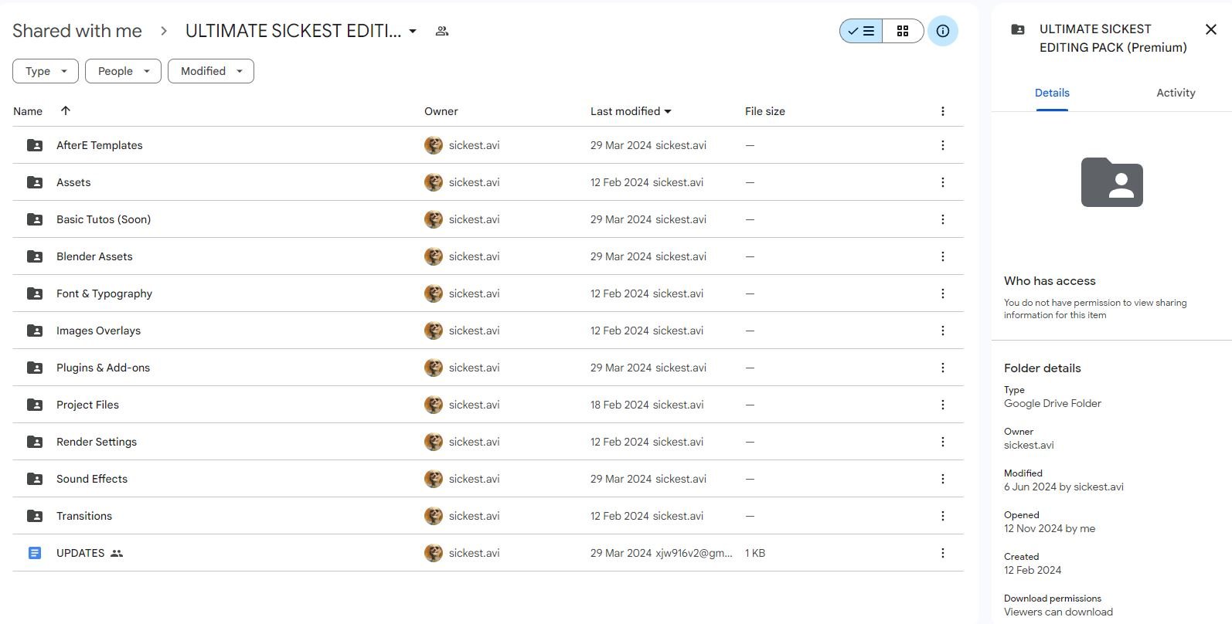Image resolution: width=1232 pixels, height=624 pixels.
Task: Click the sickest.avi avatar in Assets row
Action: [434, 182]
